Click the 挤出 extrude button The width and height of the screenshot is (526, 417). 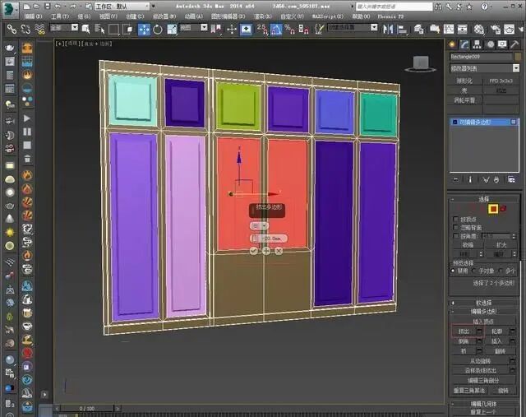tap(464, 331)
